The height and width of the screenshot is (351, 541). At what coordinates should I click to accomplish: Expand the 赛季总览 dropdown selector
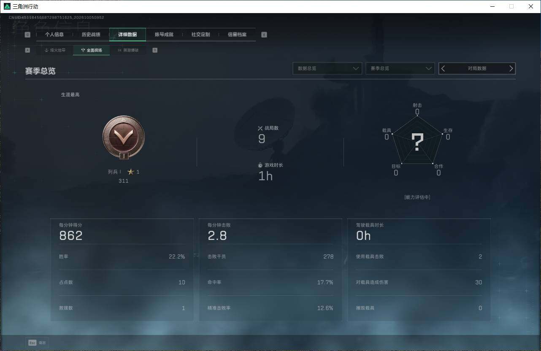pos(400,68)
